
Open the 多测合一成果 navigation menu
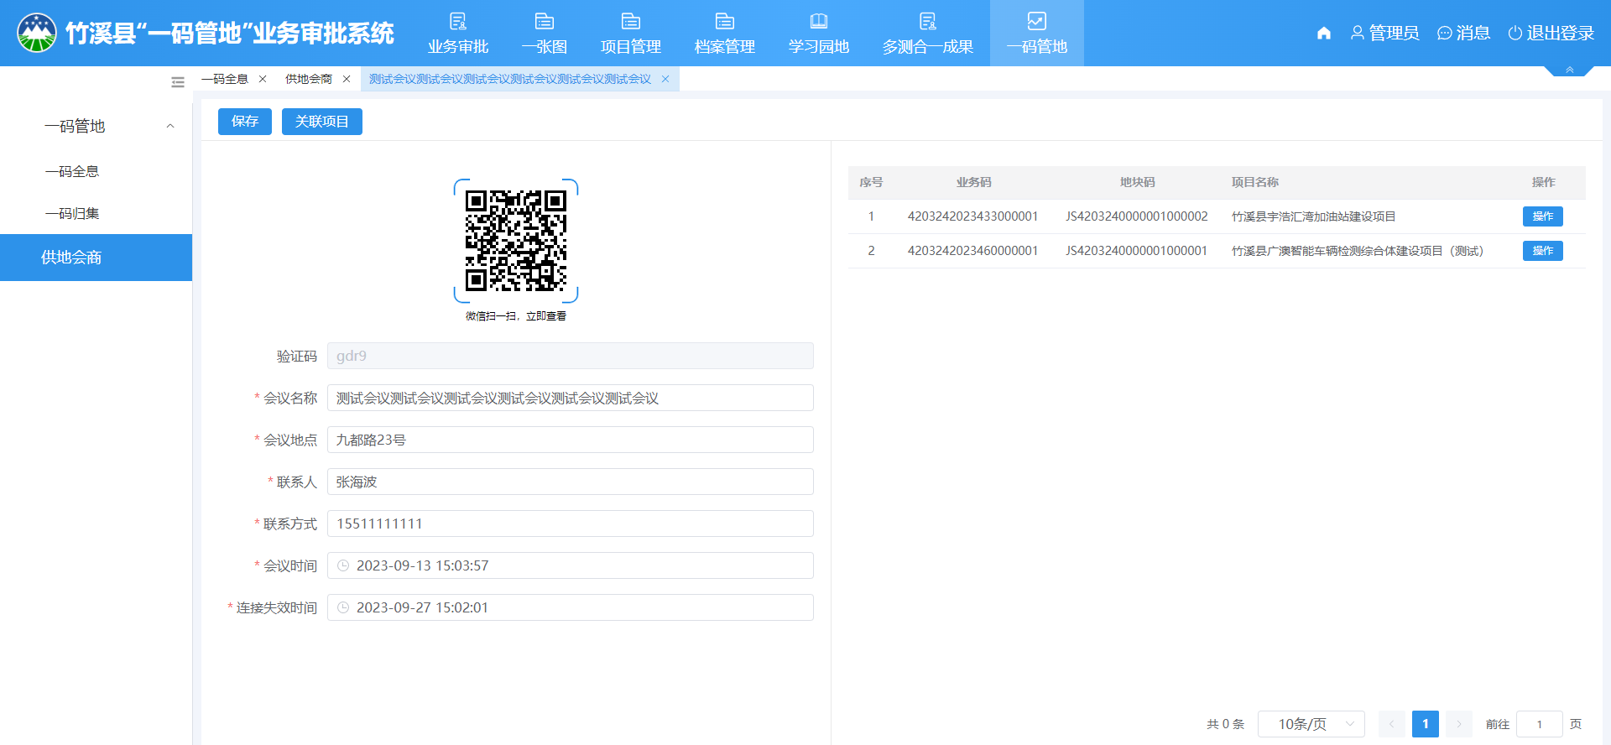click(928, 34)
